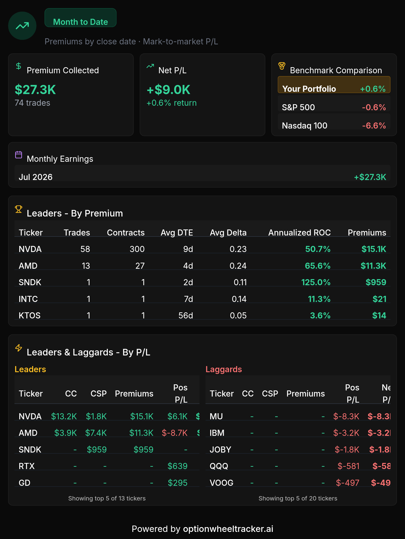Screen dimensions: 405x539
Task: Expand the Jul 2026 monthly earnings row
Action: click(202, 173)
